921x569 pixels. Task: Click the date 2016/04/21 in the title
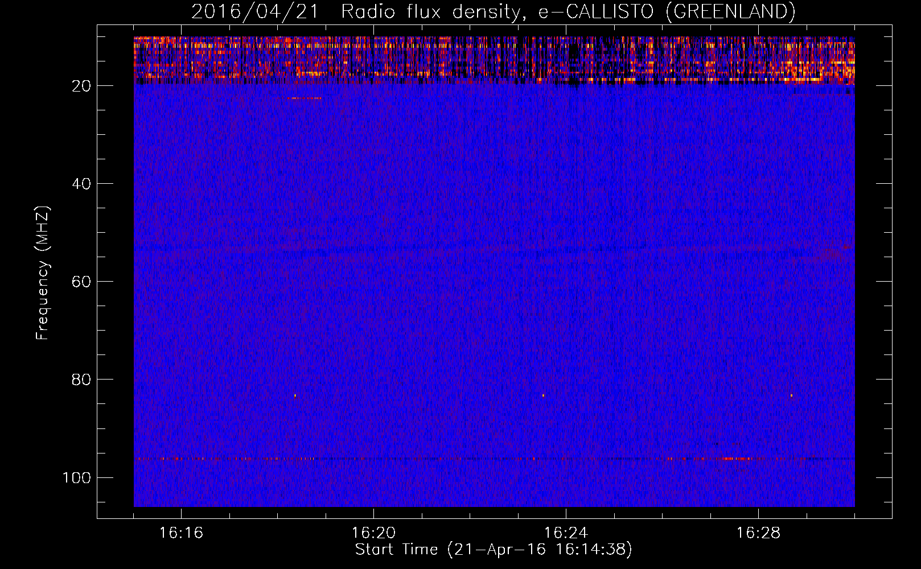254,11
